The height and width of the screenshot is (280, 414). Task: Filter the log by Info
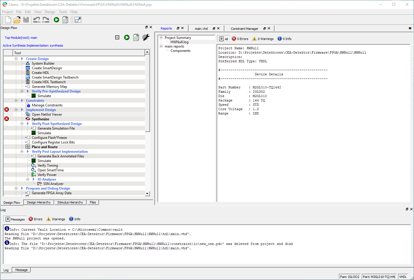pos(75,219)
